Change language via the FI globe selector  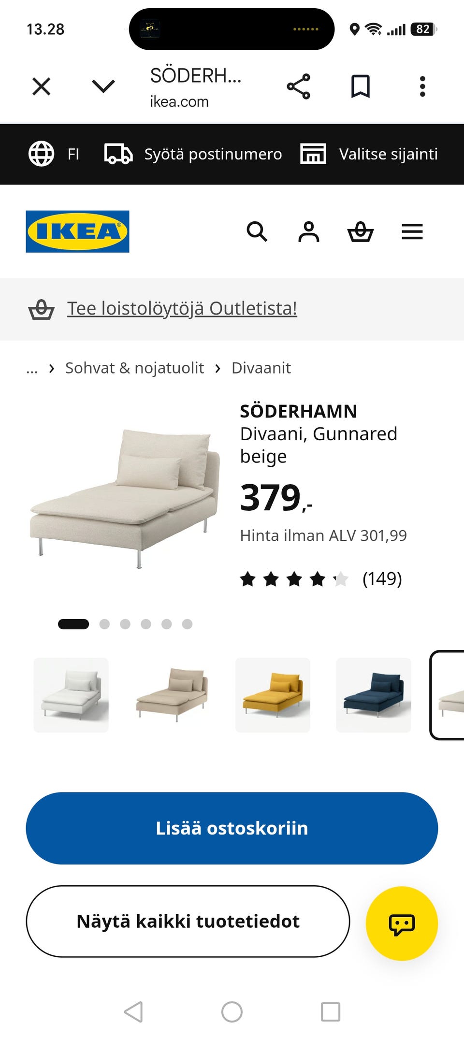(54, 154)
